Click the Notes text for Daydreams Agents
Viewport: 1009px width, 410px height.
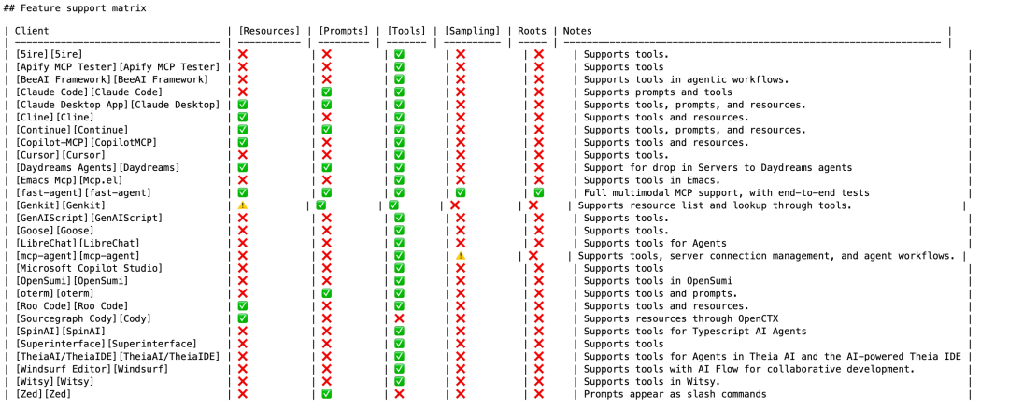(718, 168)
